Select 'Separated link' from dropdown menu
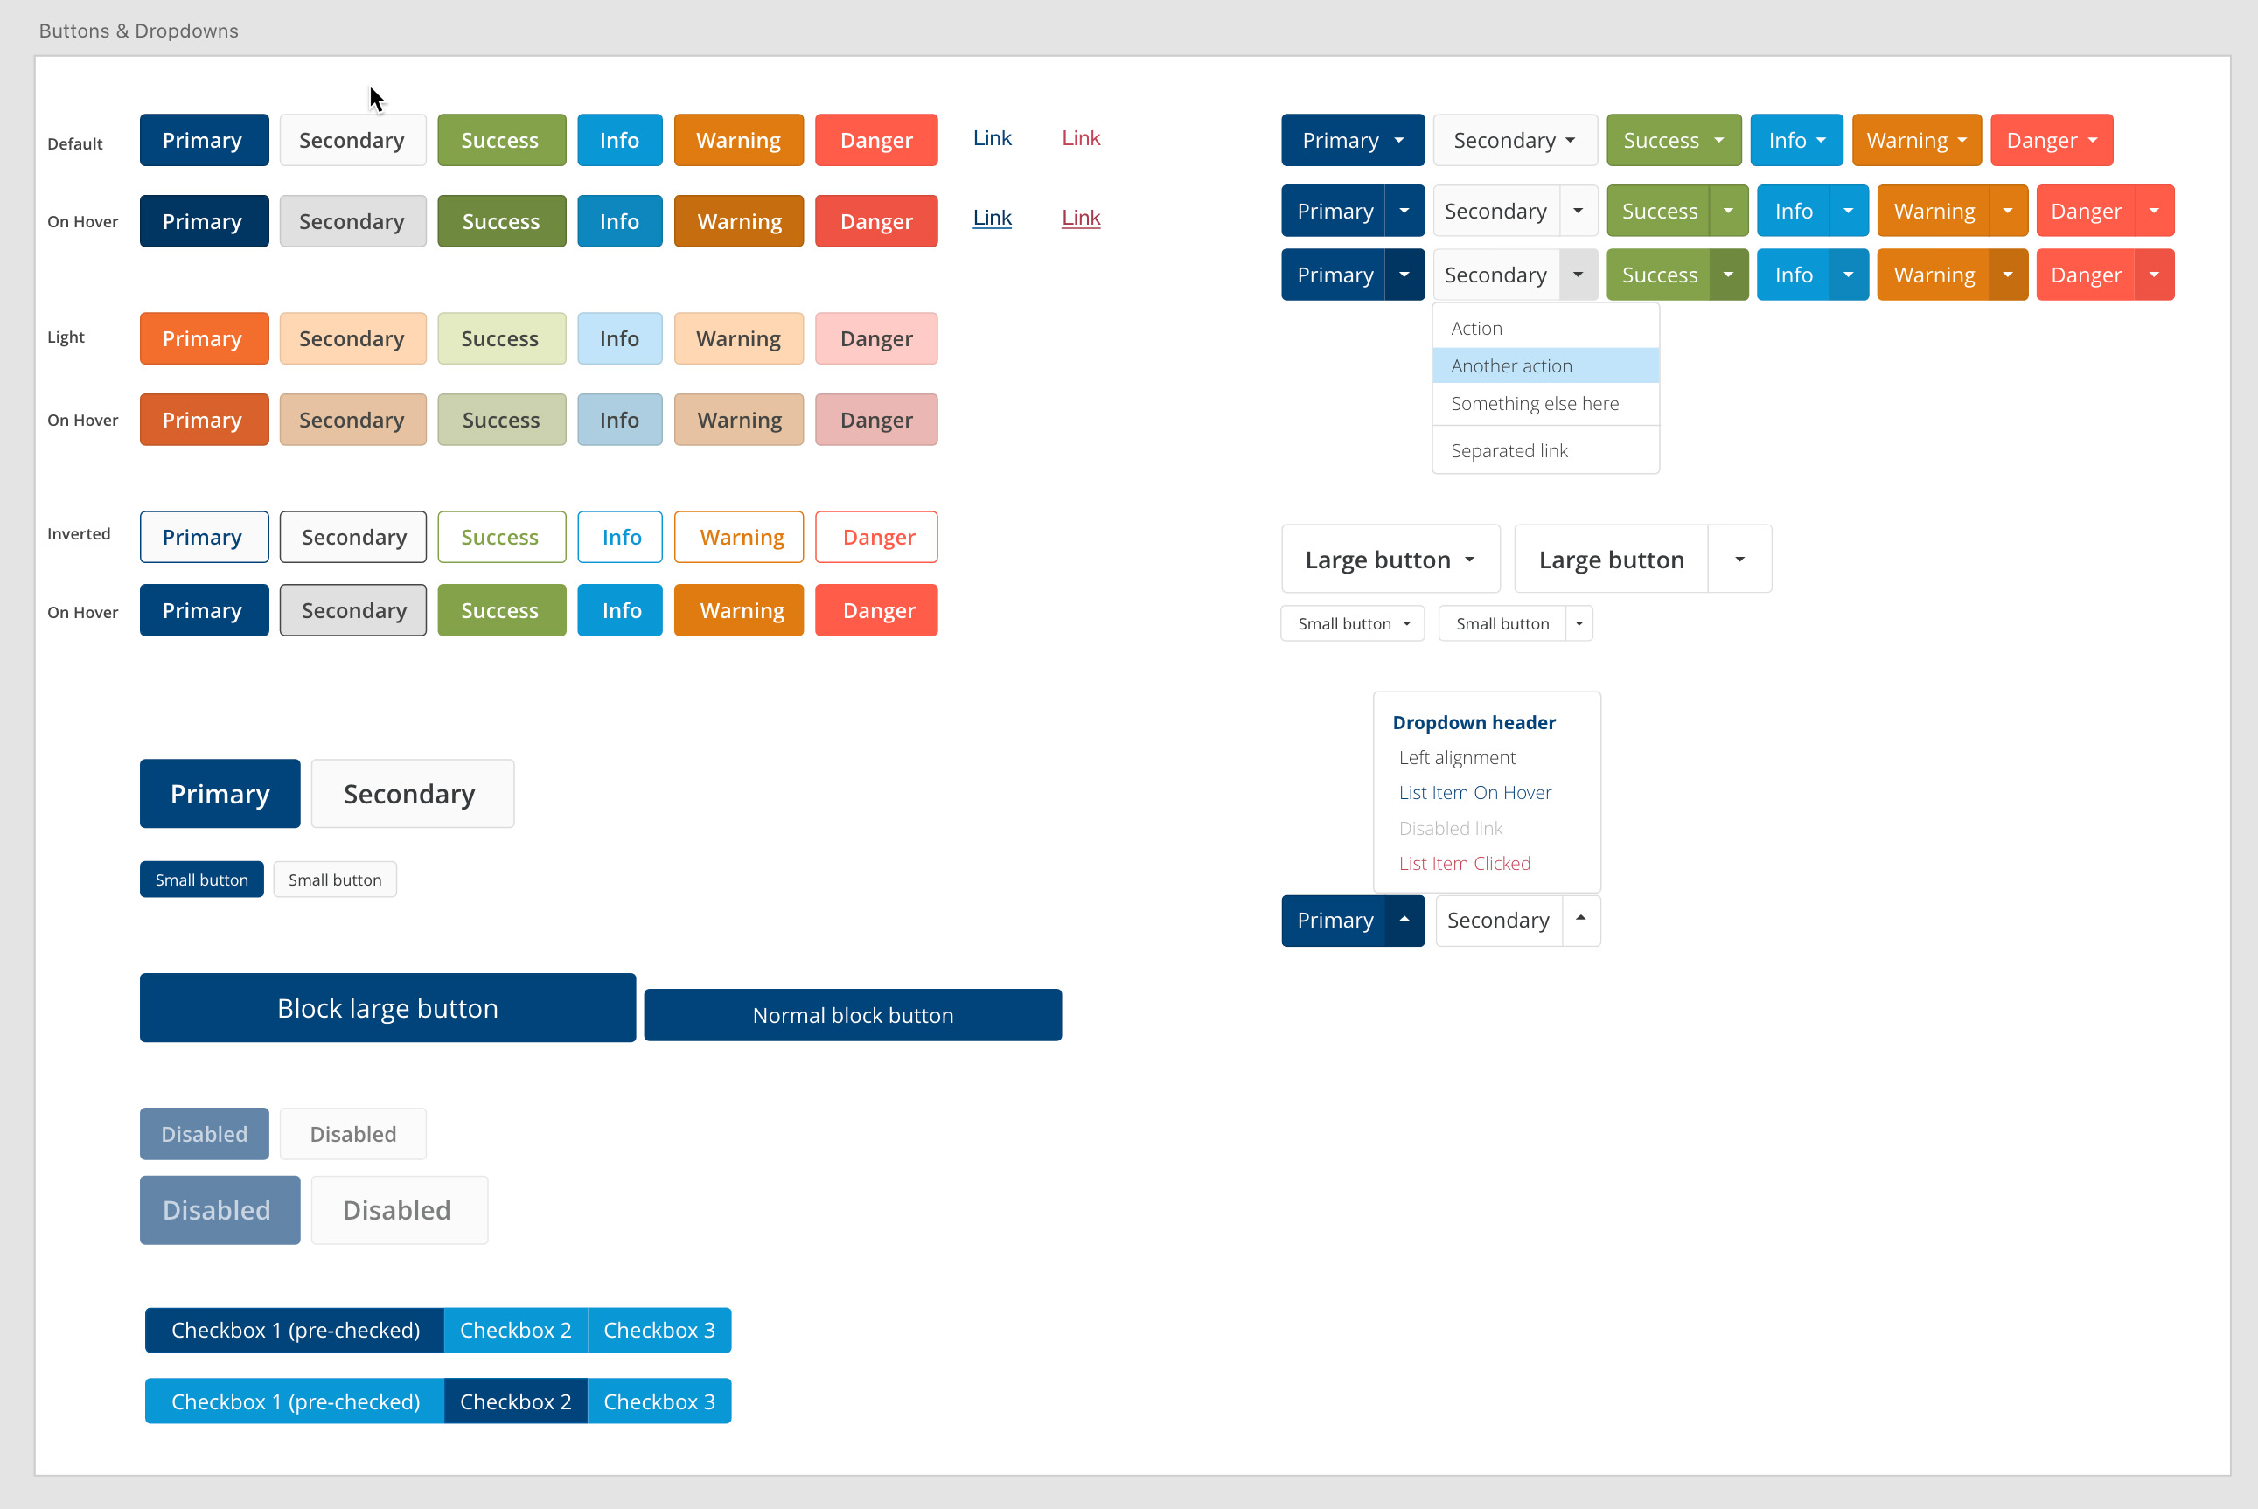Image resolution: width=2258 pixels, height=1509 pixels. click(x=1509, y=449)
